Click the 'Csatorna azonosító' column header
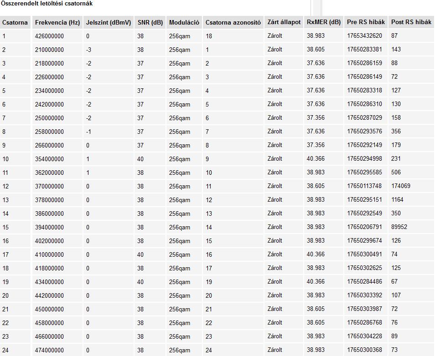 tap(233, 22)
